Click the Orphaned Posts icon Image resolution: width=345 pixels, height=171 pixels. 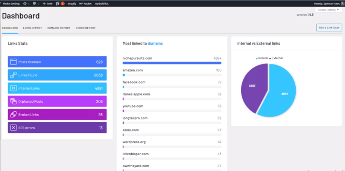(x=14, y=101)
